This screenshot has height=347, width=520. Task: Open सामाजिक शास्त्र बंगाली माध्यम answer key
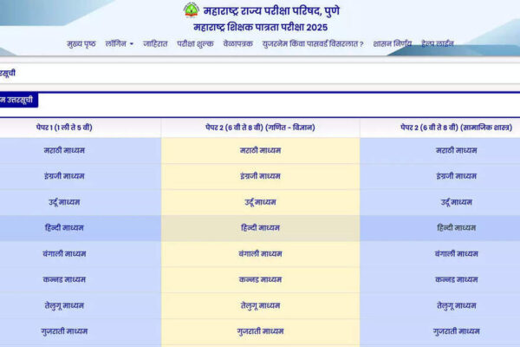tap(457, 253)
